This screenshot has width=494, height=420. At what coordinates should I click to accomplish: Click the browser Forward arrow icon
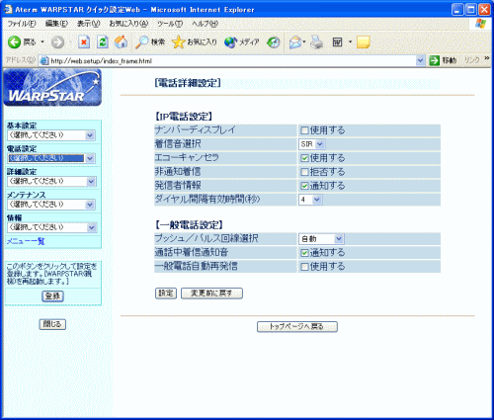click(x=58, y=42)
